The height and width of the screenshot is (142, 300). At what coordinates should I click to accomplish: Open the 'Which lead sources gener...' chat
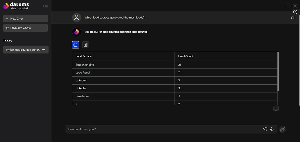tap(23, 50)
